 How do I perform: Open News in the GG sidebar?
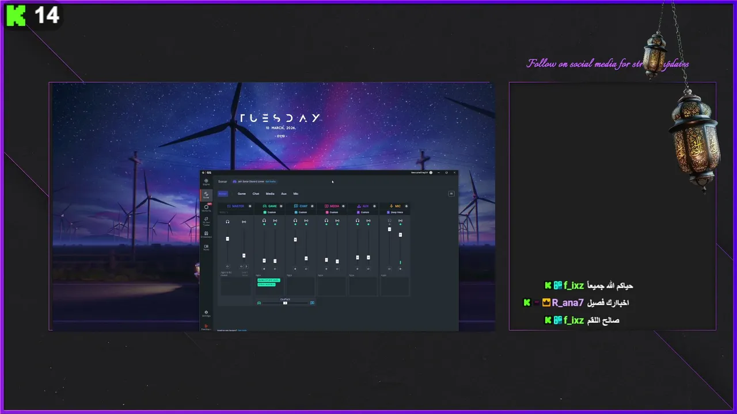pyautogui.click(x=206, y=247)
